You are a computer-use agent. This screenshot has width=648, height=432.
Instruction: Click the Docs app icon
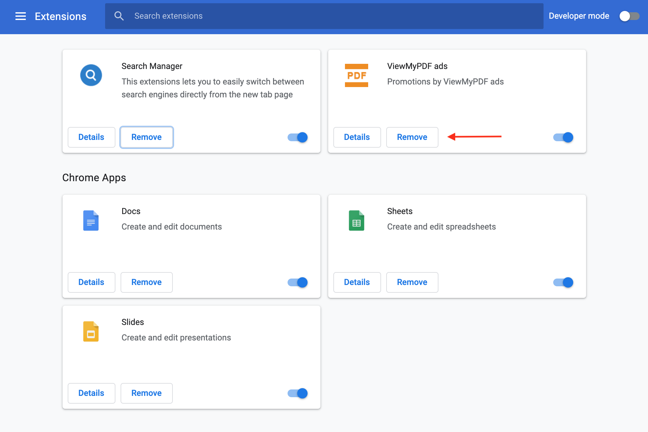91,221
